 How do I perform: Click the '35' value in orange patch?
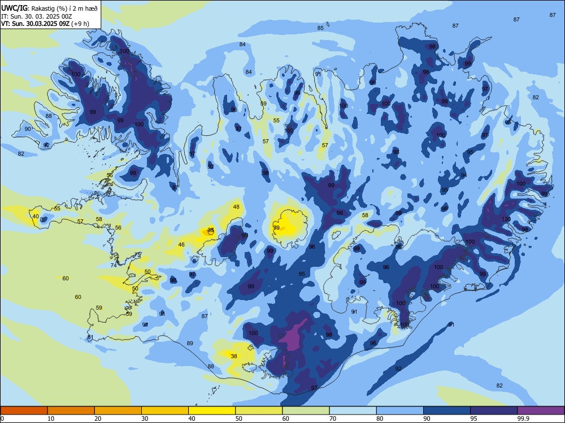(211, 230)
